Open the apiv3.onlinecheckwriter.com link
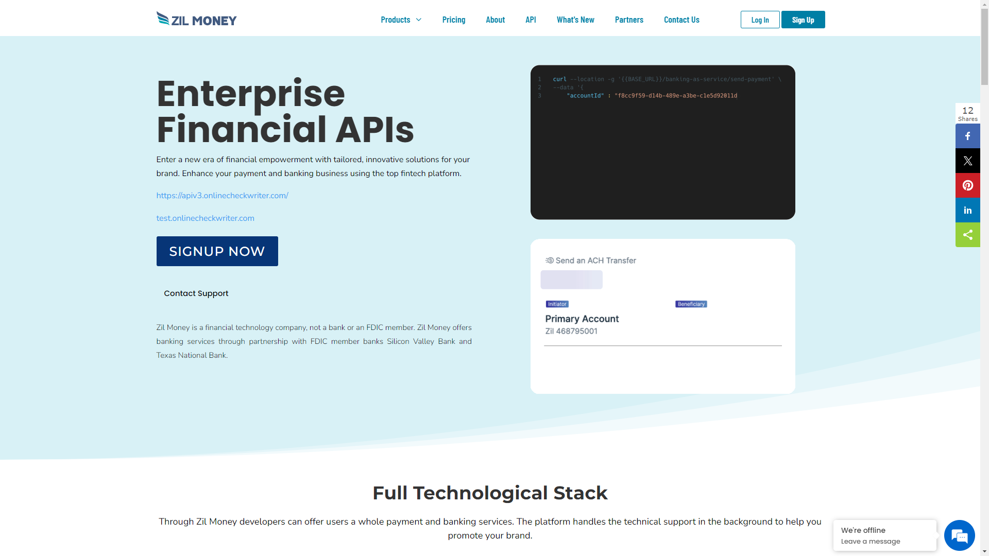Image resolution: width=989 pixels, height=556 pixels. pos(222,196)
